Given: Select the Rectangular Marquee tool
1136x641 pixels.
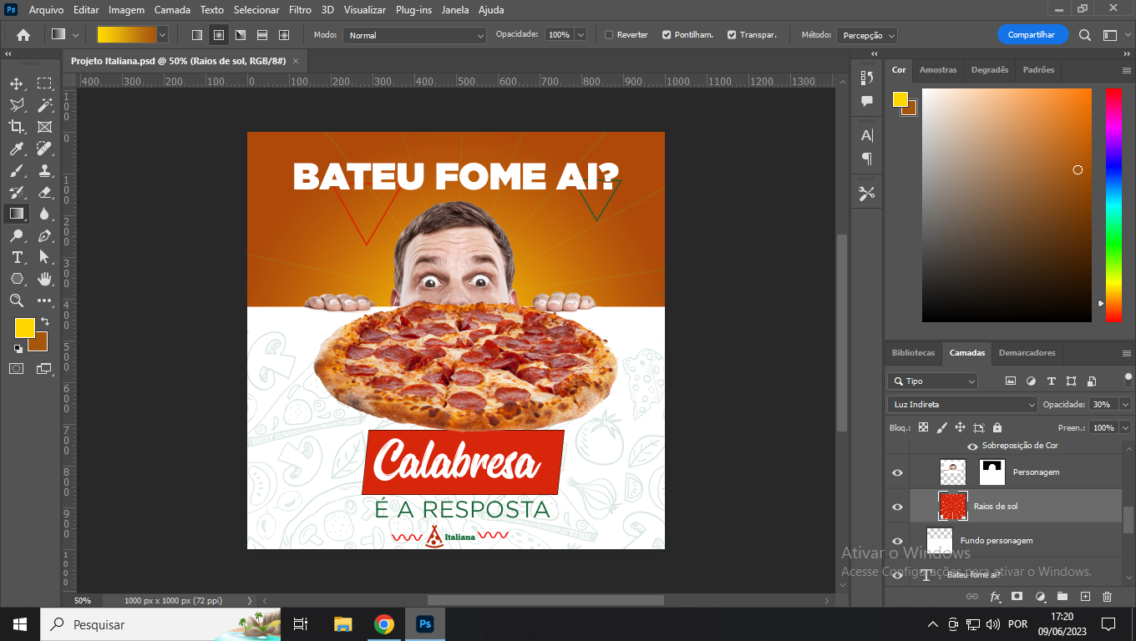Looking at the screenshot, I should [44, 83].
